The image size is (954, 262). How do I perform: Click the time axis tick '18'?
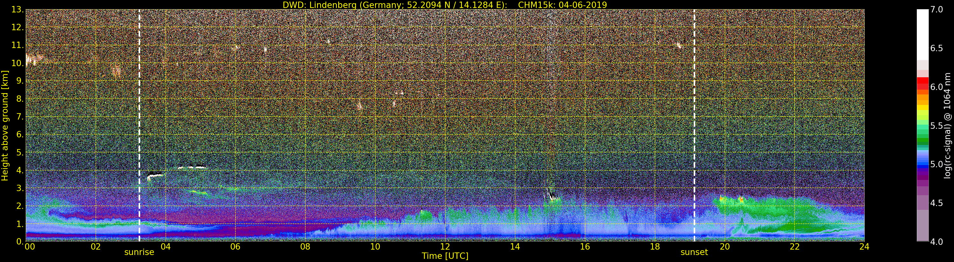tap(655, 246)
